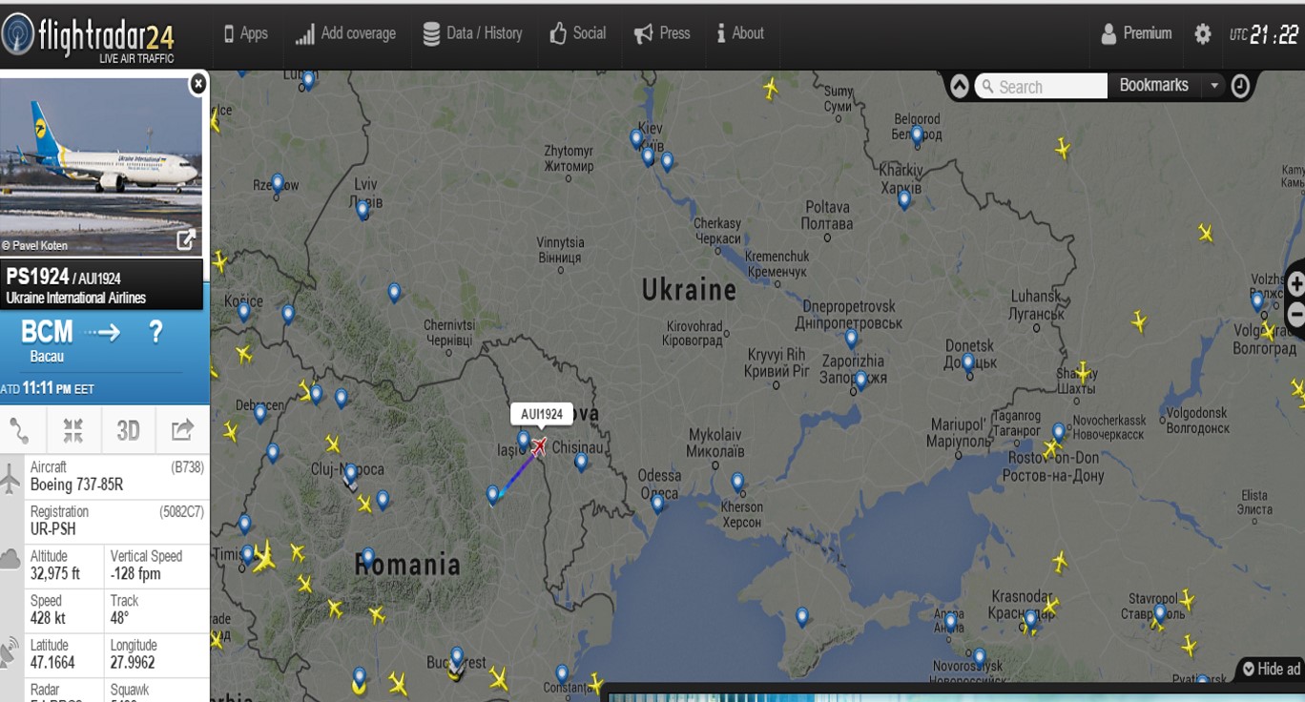Click the Kiev airport pin marker
Image resolution: width=1305 pixels, height=702 pixels.
(x=636, y=139)
